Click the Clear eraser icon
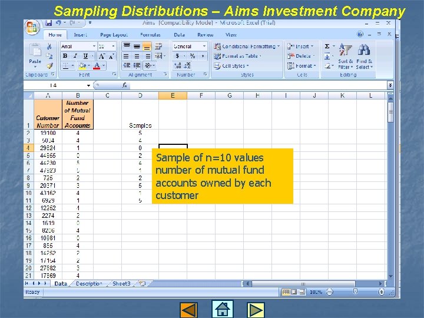424x318 pixels. coord(327,66)
